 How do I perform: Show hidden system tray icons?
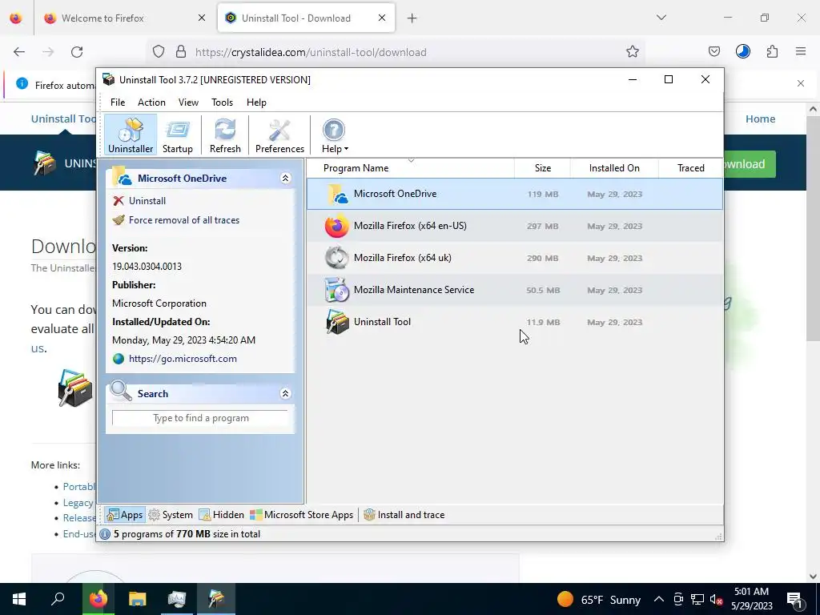(659, 599)
